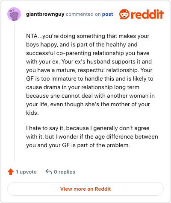Click the orange upvote arrow icon

[x=11, y=172]
